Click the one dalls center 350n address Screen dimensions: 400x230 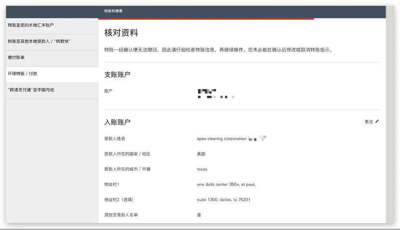click(226, 184)
